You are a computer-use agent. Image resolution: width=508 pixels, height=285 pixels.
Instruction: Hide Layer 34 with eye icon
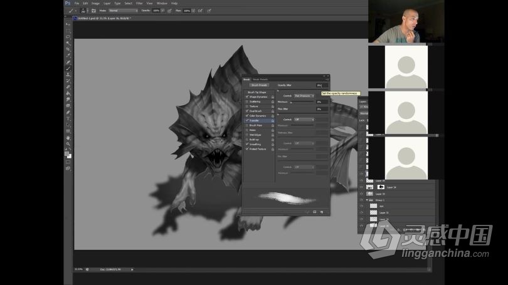[362, 187]
